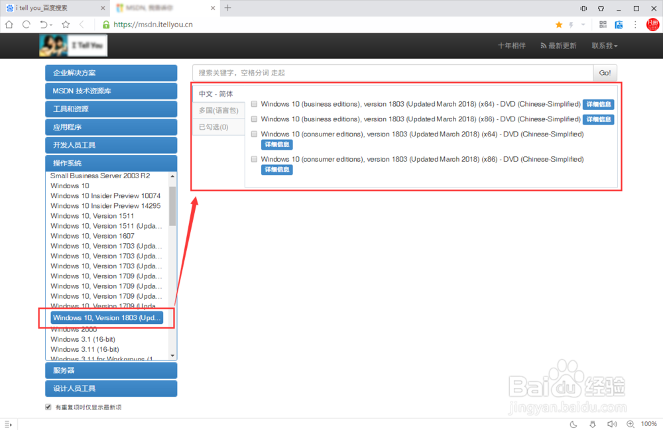The image size is (663, 430).
Task: Click the undo/restore arrow icon in toolbar
Action: (x=44, y=25)
